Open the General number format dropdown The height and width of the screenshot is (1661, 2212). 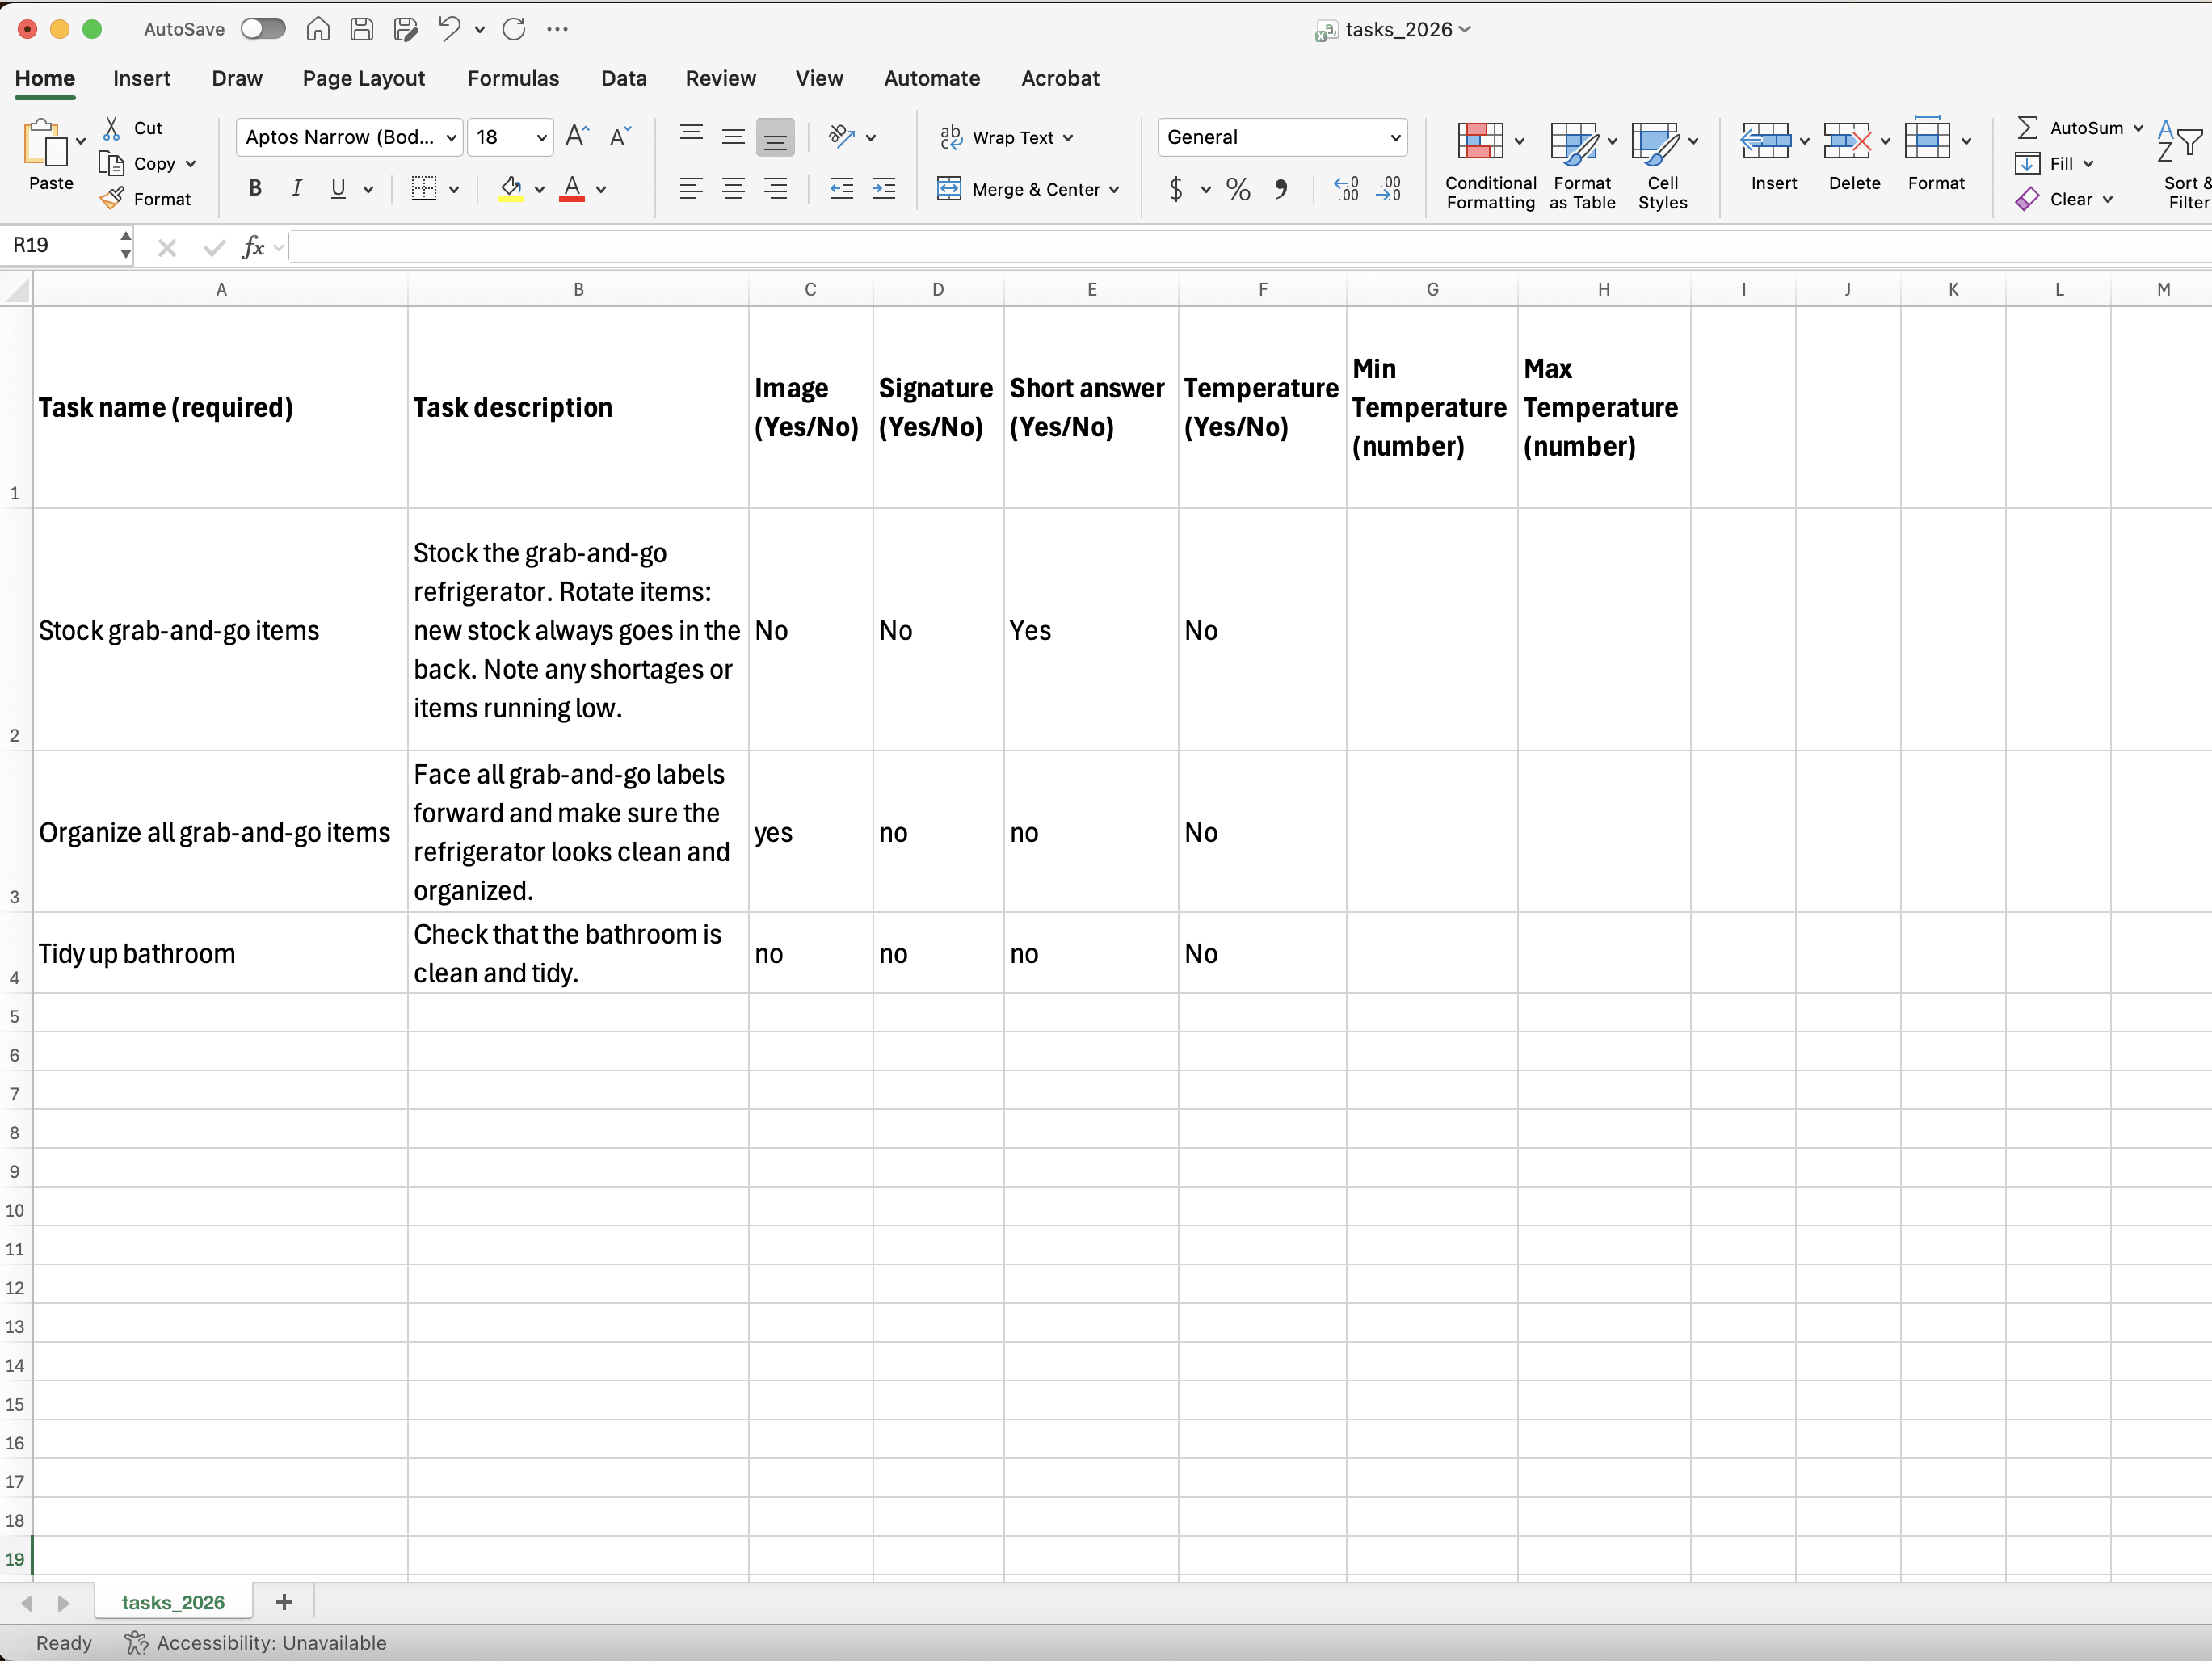(1396, 137)
